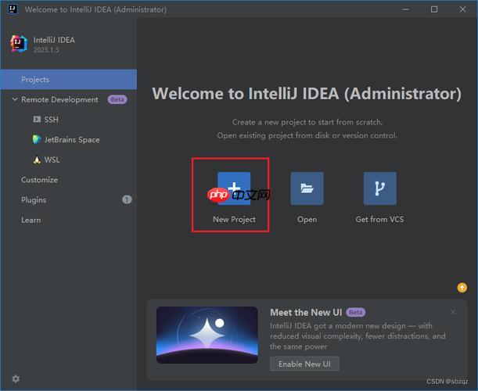The image size is (478, 391).
Task: Click the SSH terminal icon
Action: point(37,119)
